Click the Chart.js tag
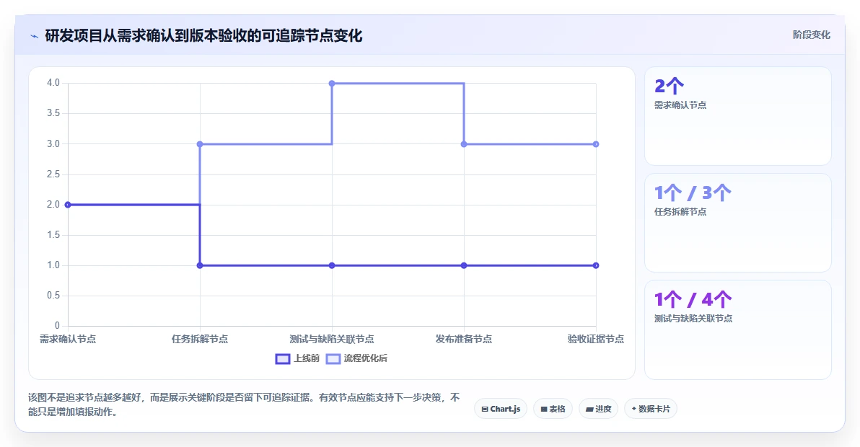 click(x=501, y=409)
